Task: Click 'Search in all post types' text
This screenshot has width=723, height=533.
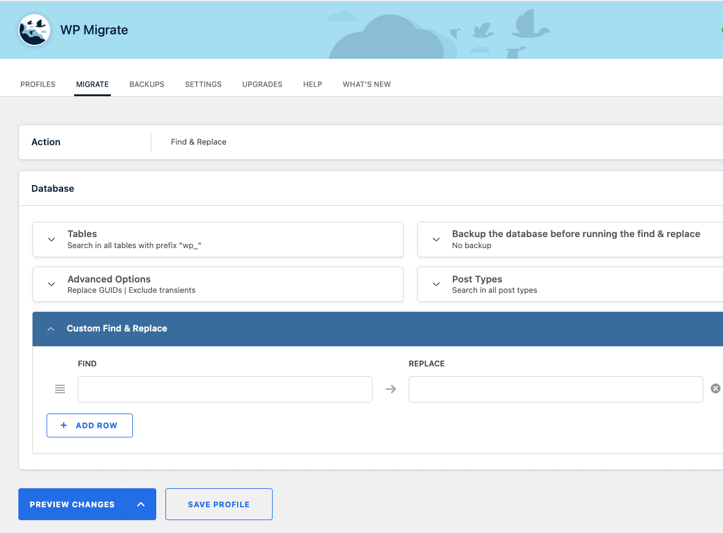Action: [494, 290]
